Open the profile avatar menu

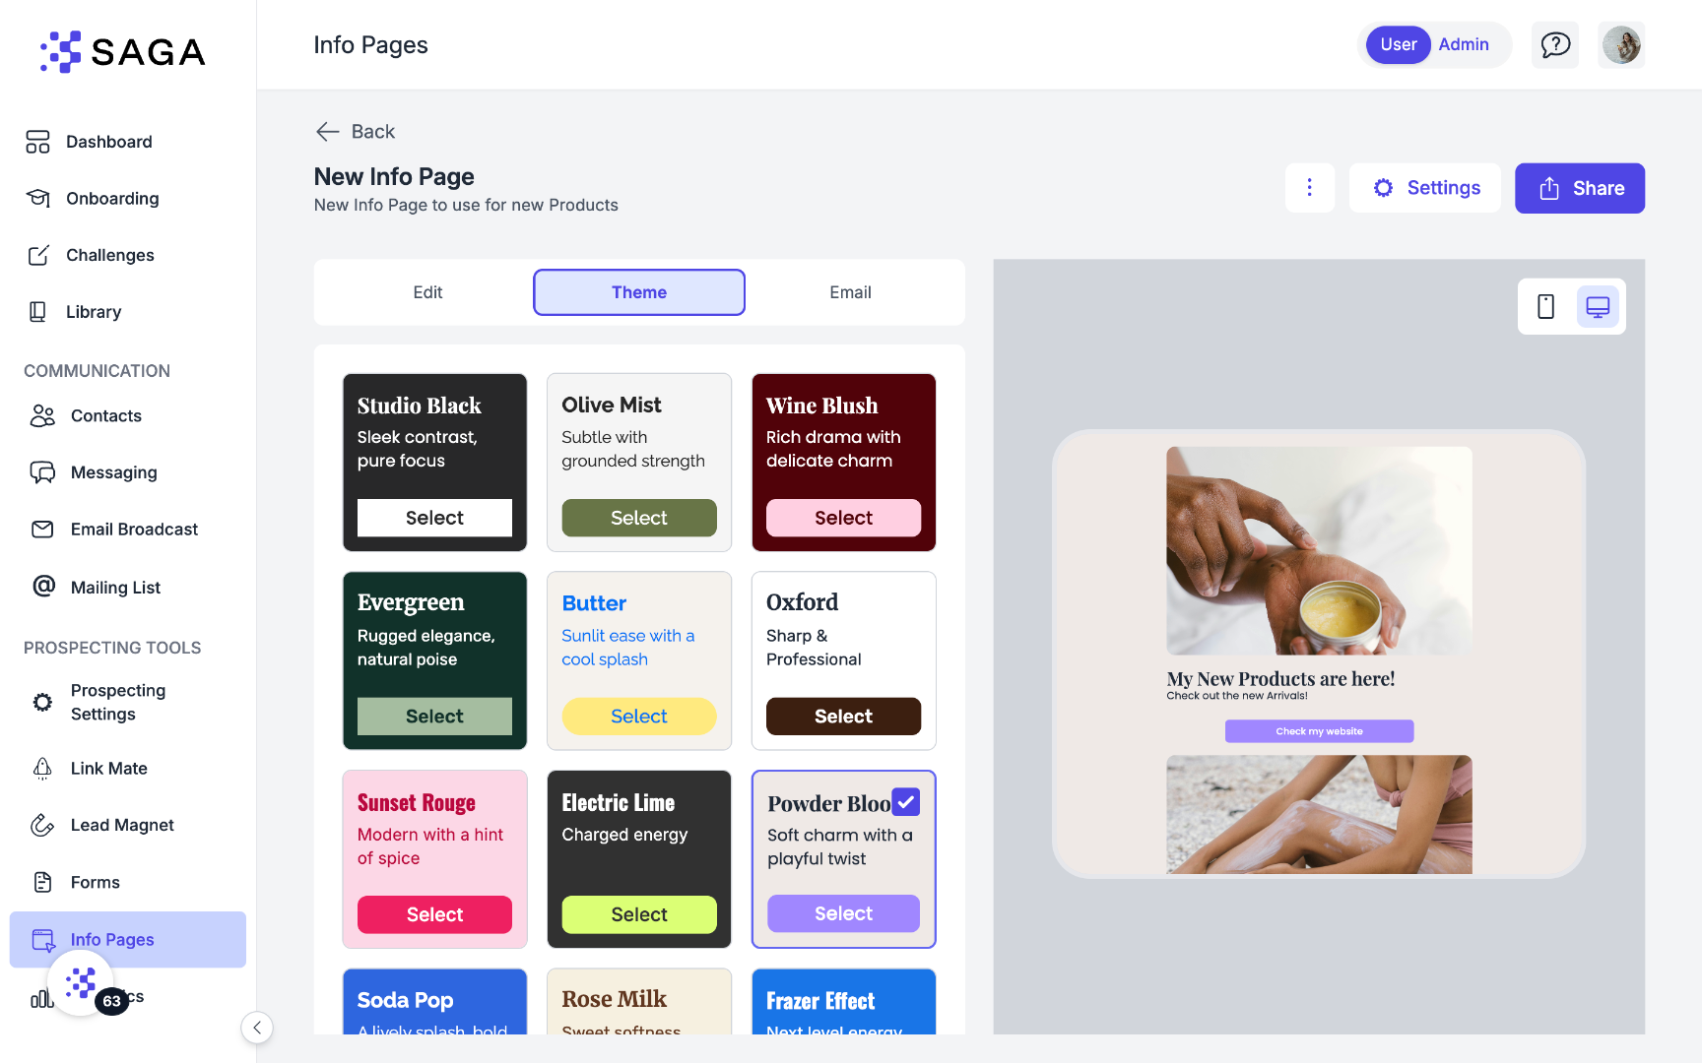tap(1621, 44)
